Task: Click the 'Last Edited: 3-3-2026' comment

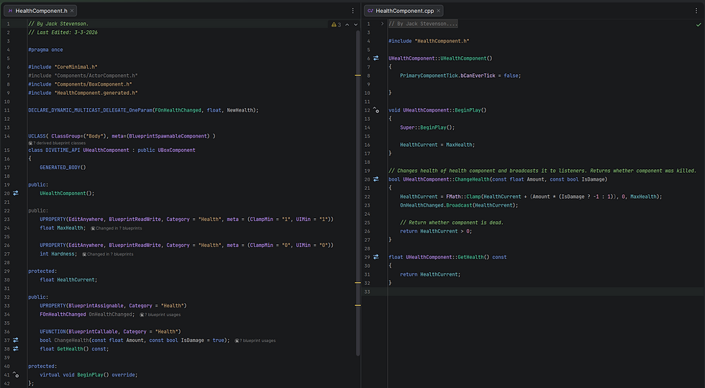Action: click(x=63, y=32)
